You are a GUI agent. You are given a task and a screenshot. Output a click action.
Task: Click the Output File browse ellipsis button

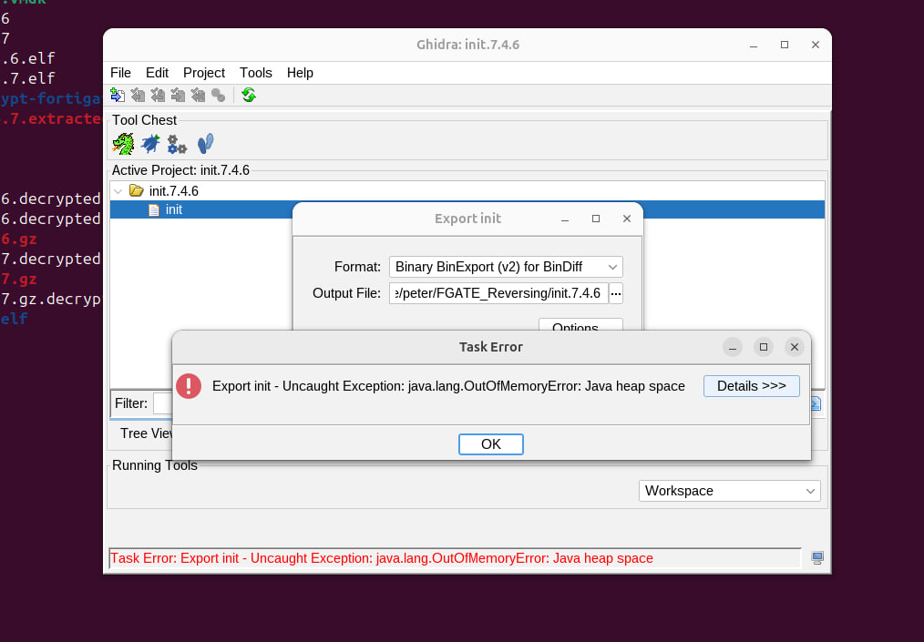coord(616,293)
